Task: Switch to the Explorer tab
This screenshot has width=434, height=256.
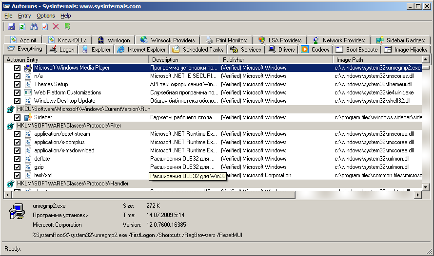Action: [x=96, y=50]
